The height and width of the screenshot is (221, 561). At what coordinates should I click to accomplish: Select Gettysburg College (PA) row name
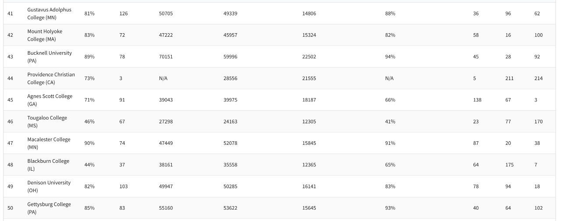click(x=49, y=208)
